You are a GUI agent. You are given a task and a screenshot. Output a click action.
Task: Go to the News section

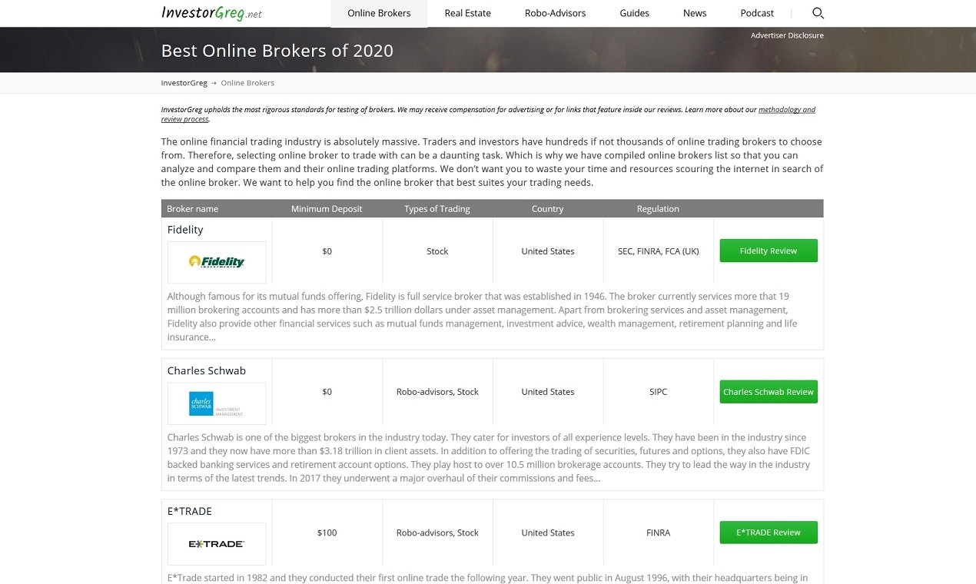695,13
